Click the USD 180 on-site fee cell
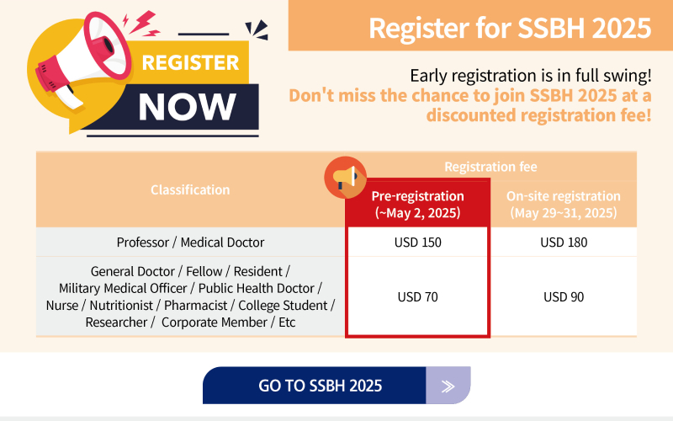Screen dimensions: 673x421 click(x=564, y=242)
